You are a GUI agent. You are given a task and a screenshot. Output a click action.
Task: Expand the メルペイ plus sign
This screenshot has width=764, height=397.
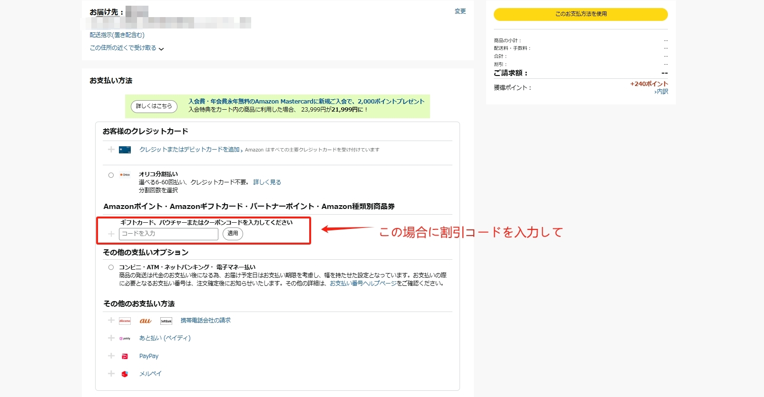(x=111, y=374)
